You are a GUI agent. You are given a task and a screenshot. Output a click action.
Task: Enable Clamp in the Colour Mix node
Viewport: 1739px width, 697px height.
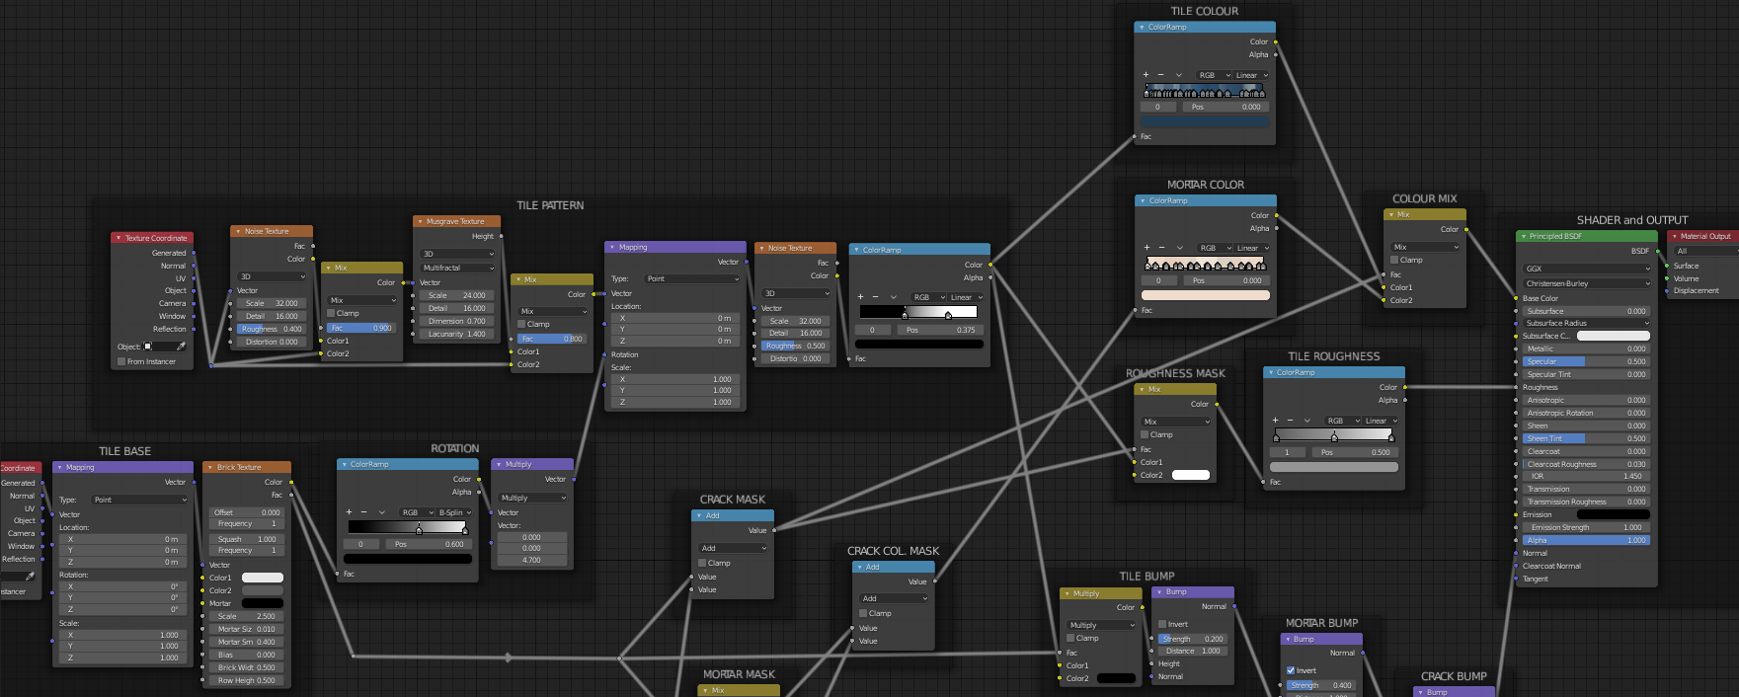(1394, 260)
